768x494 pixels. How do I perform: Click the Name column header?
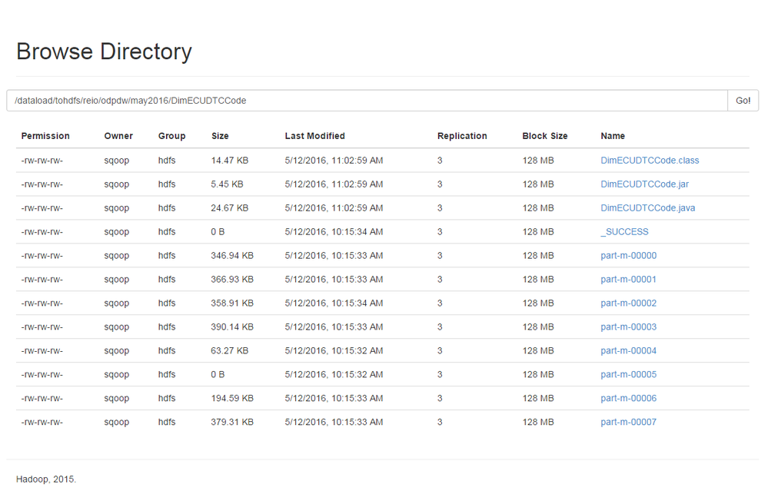coord(613,136)
